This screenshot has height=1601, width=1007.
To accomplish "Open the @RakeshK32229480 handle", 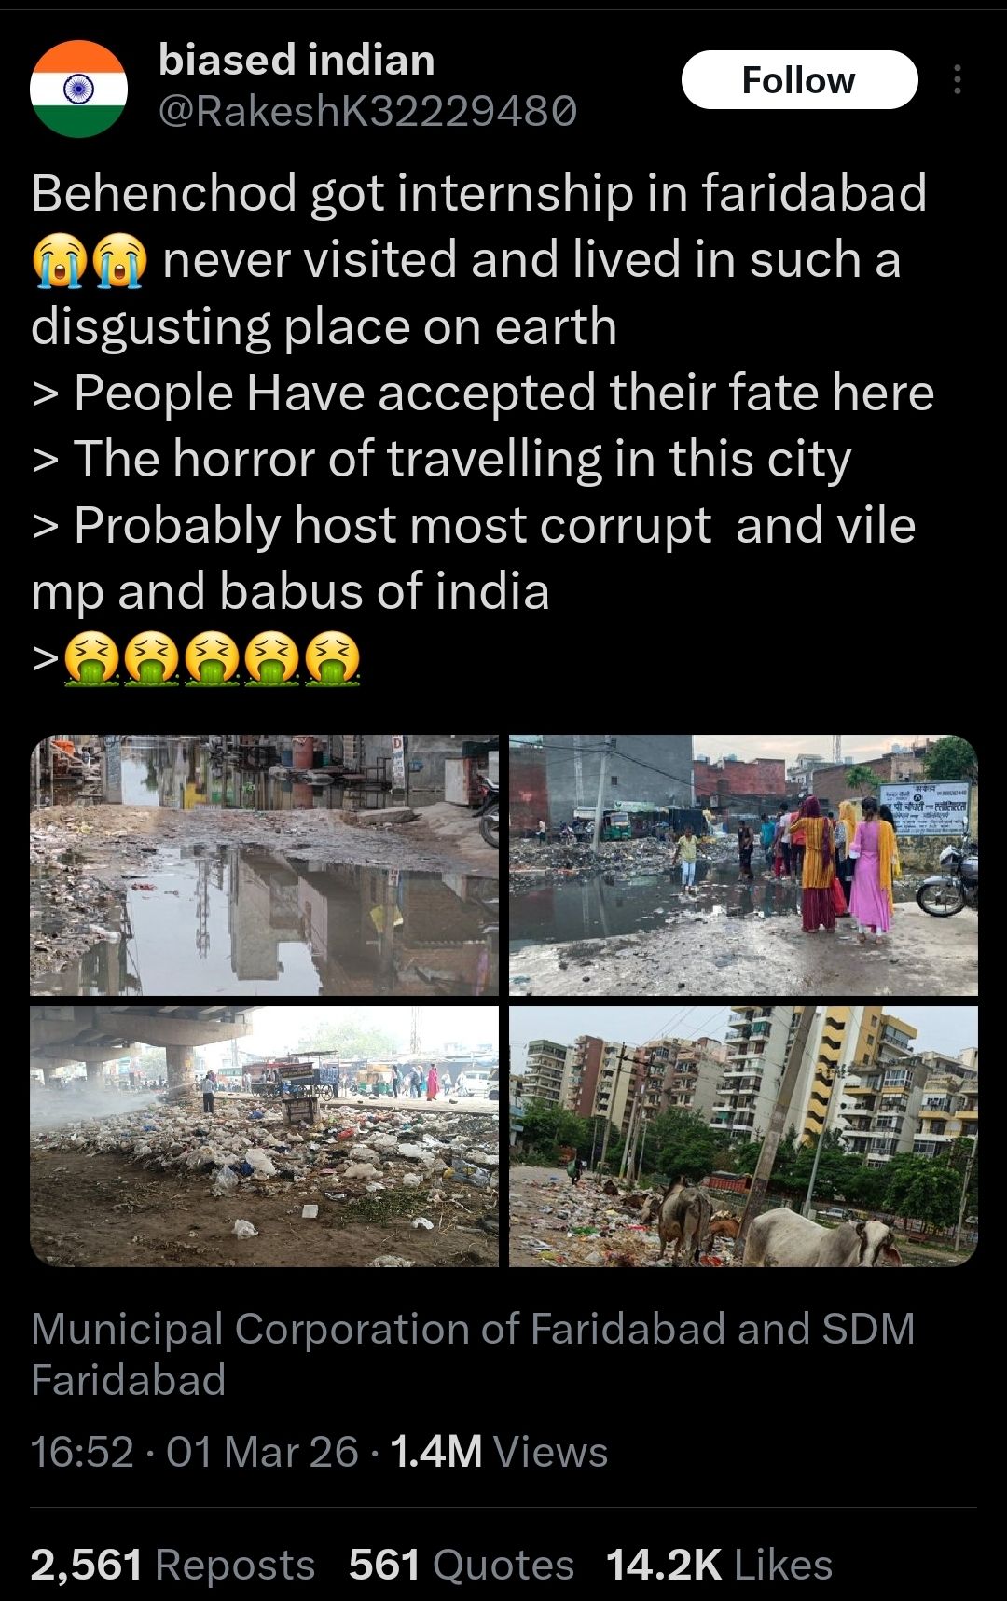I will pos(368,112).
